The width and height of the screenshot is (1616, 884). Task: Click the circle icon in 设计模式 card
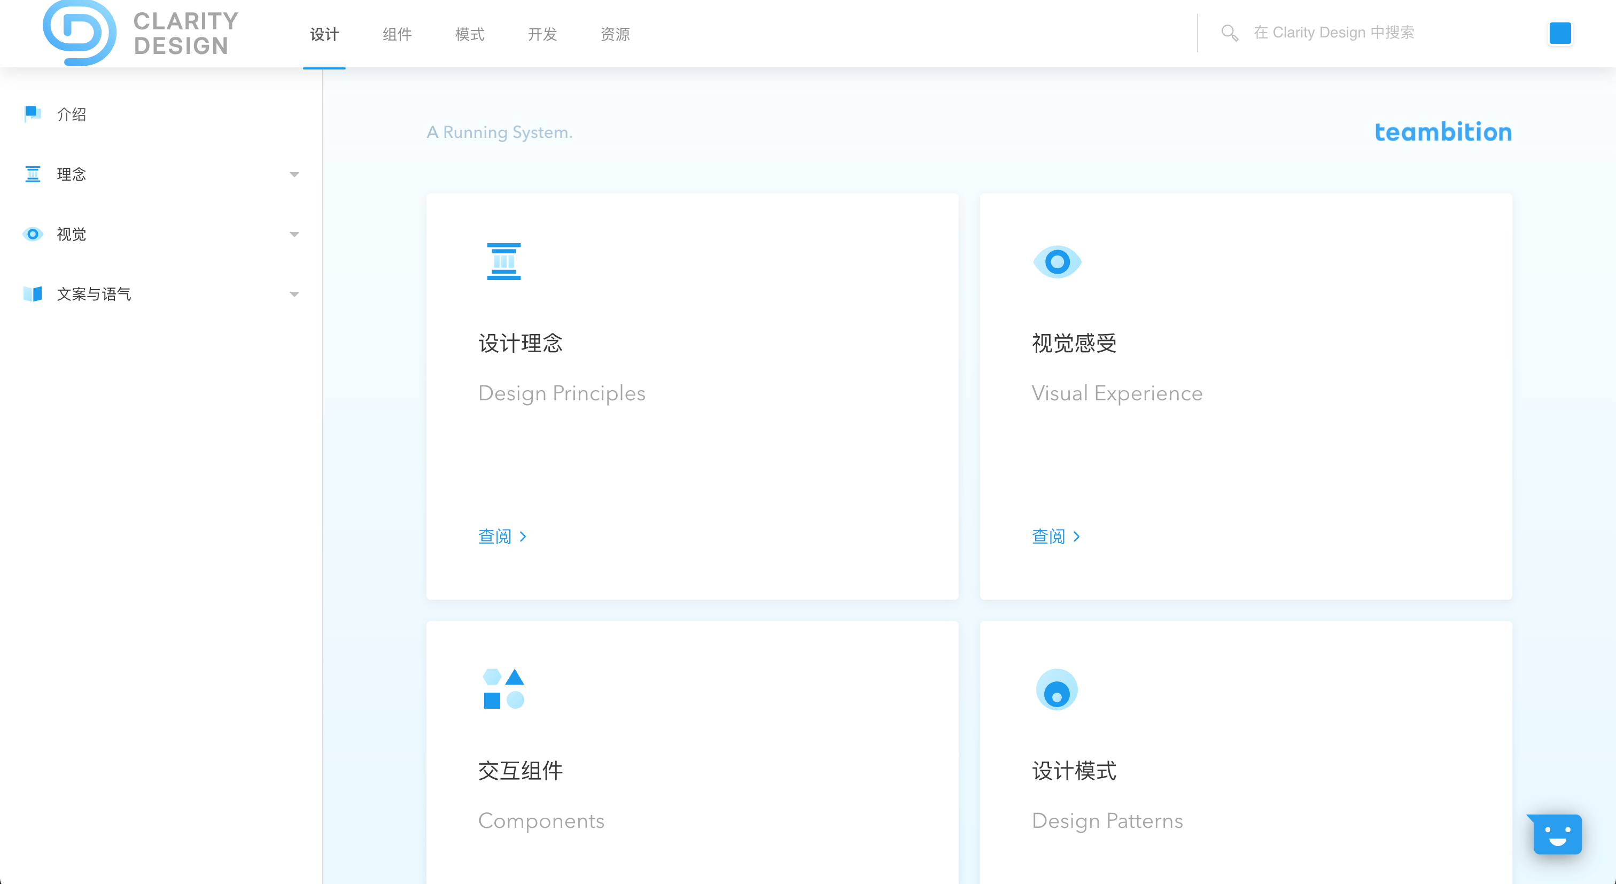pyautogui.click(x=1057, y=689)
